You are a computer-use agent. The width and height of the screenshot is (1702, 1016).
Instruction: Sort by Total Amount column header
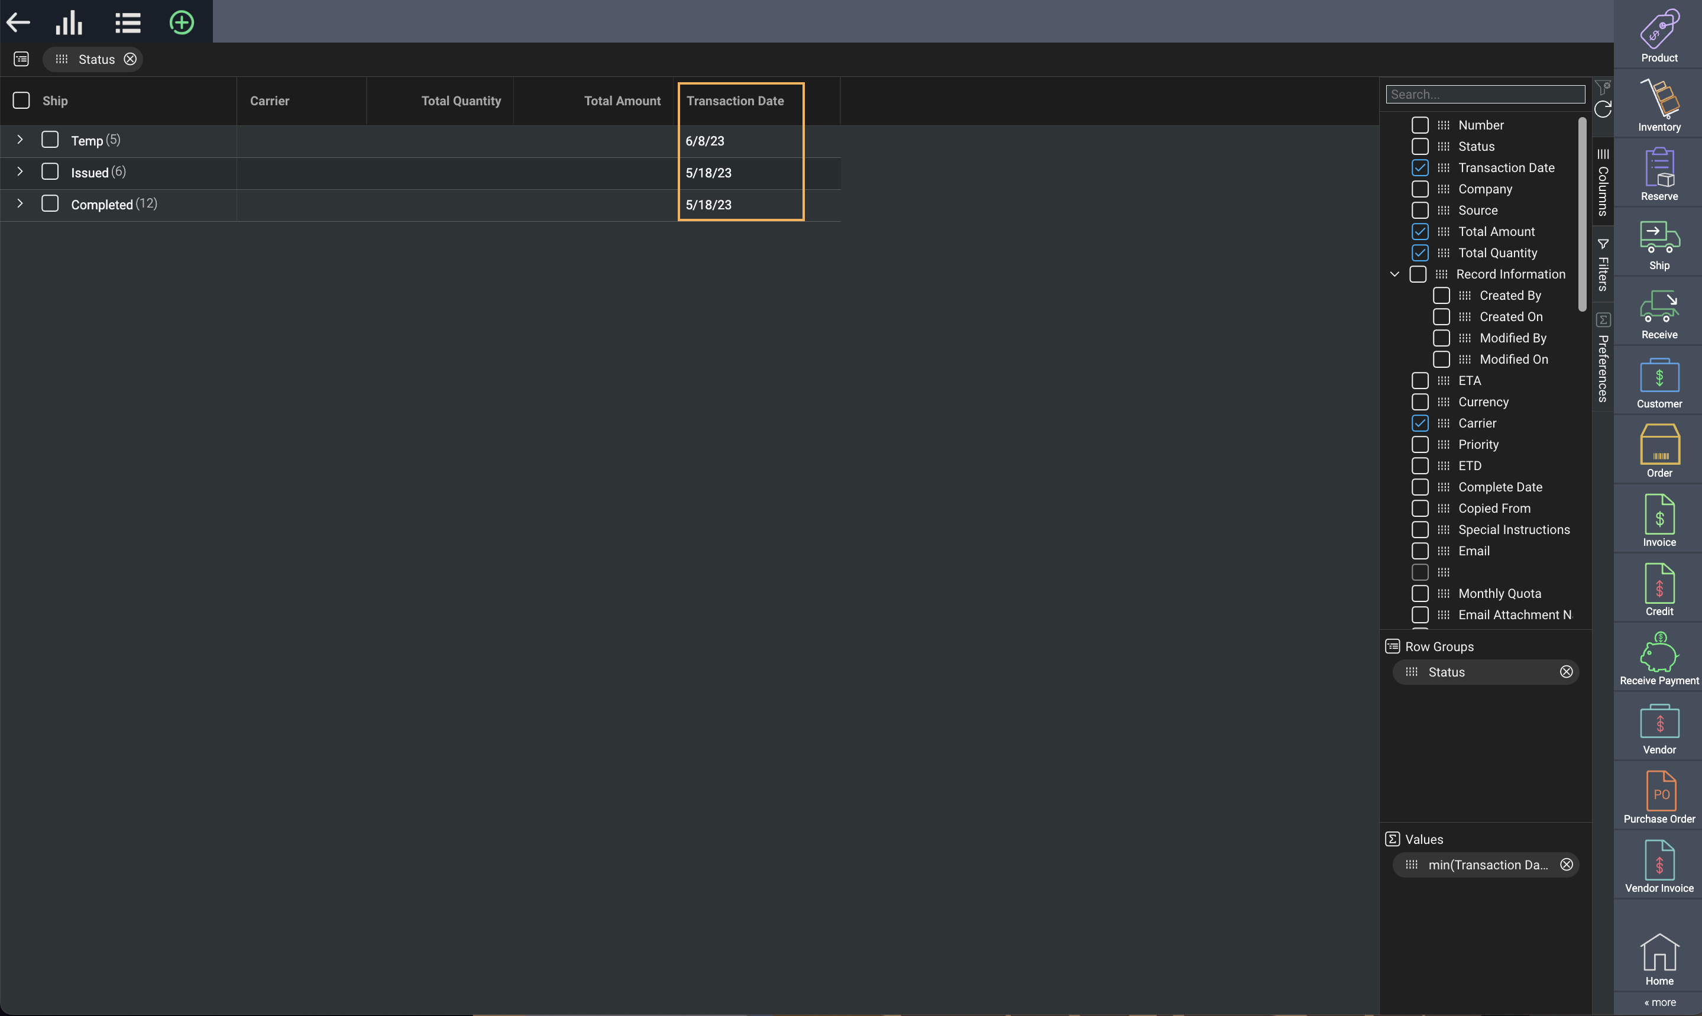coord(622,101)
